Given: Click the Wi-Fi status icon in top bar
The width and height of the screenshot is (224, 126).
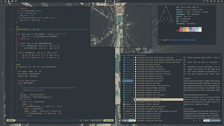Looking at the screenshot, I should coord(204,1).
